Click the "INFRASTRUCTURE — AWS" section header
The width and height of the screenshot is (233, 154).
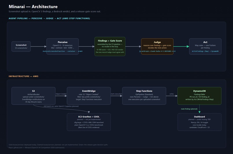pos(23,76)
